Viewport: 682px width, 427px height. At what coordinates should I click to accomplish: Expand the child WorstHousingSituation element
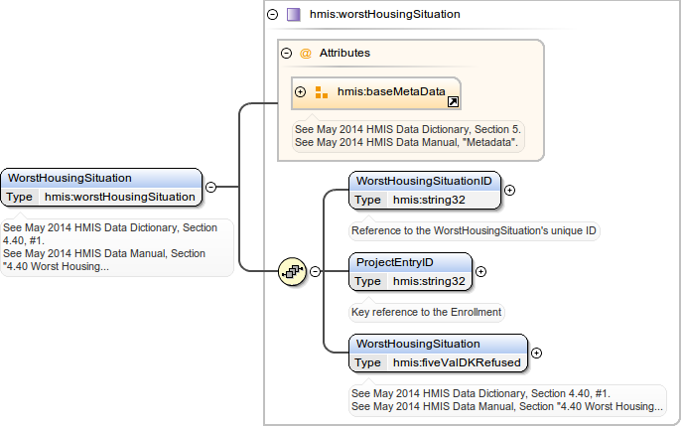click(x=536, y=352)
